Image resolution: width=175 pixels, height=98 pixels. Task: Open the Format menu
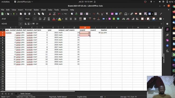[x=28, y=10]
